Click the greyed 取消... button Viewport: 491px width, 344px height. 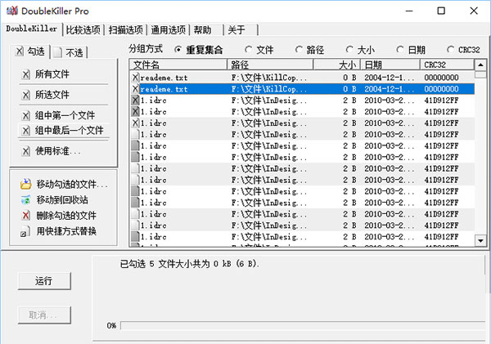44,315
